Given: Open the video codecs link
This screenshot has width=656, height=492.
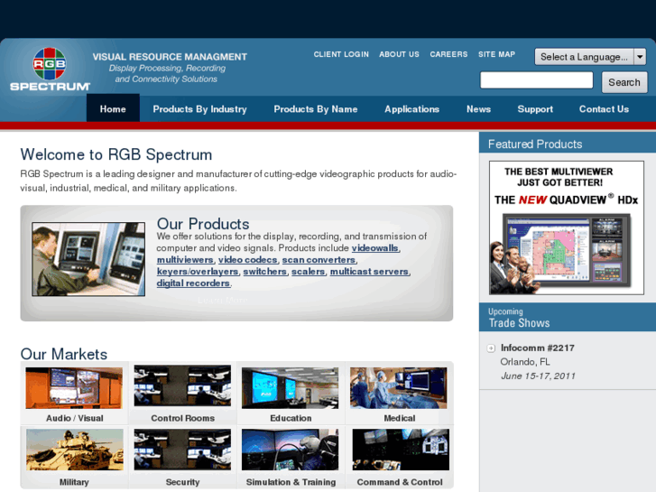Looking at the screenshot, I should point(247,260).
